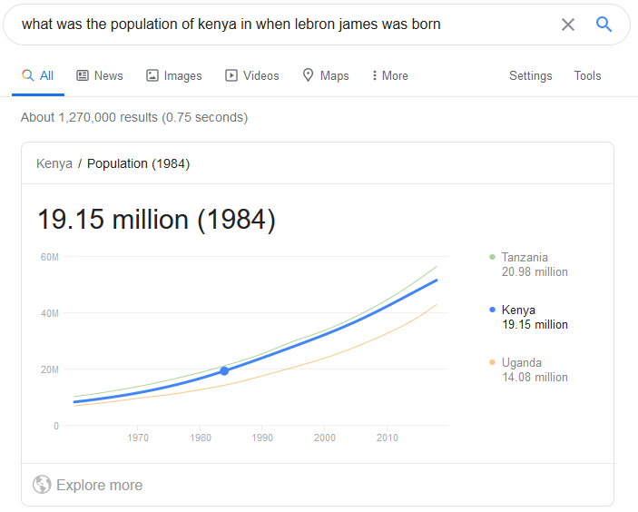The image size is (638, 512).
Task: Select Uganda in the chart legend
Action: coord(528,370)
